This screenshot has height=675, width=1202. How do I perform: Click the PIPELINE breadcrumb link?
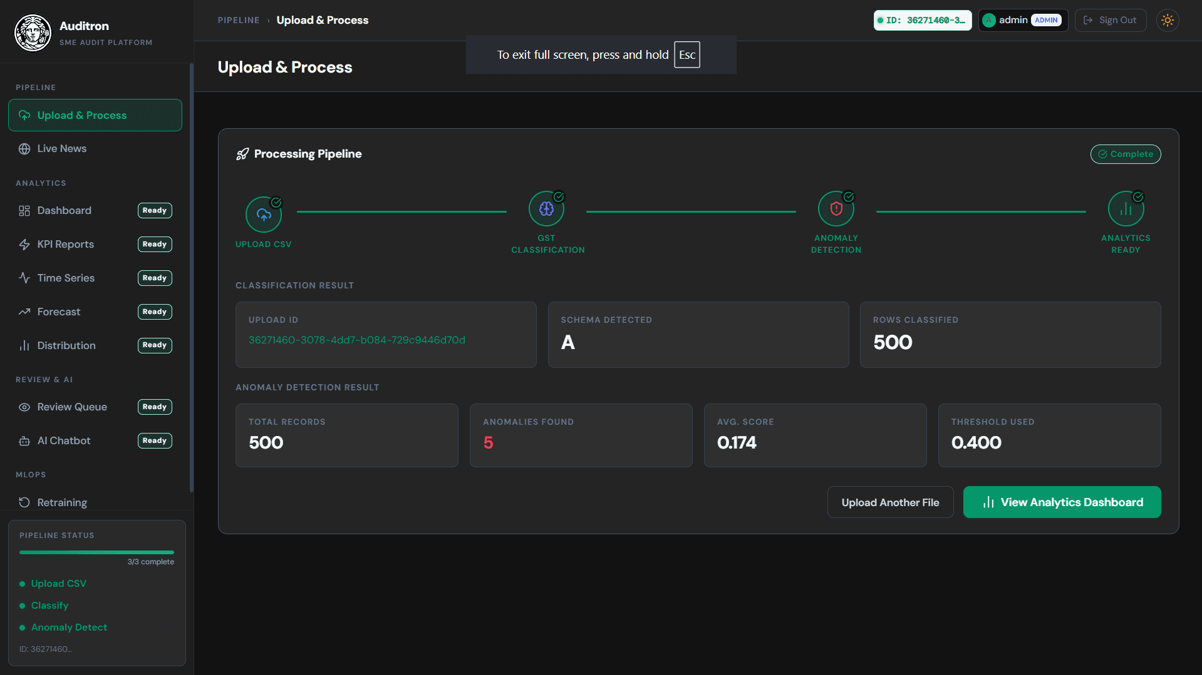(239, 20)
